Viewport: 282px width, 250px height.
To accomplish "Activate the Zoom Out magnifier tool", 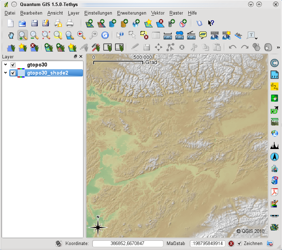I will [x=34, y=35].
